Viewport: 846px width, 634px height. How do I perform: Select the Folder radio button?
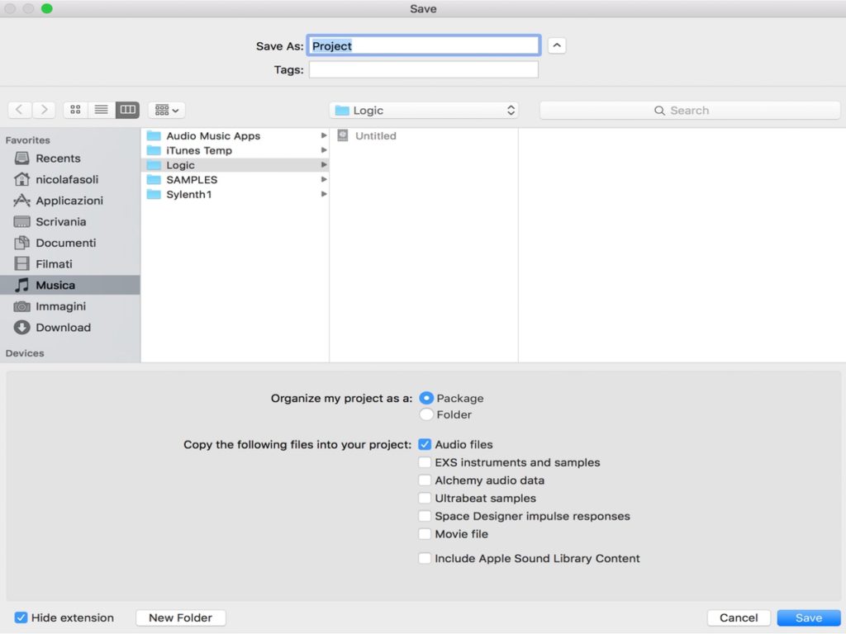click(x=426, y=414)
